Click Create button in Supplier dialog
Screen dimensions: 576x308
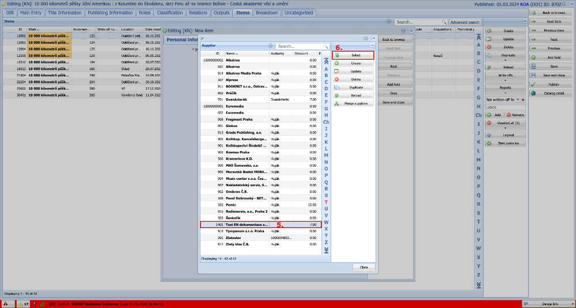[x=353, y=63]
